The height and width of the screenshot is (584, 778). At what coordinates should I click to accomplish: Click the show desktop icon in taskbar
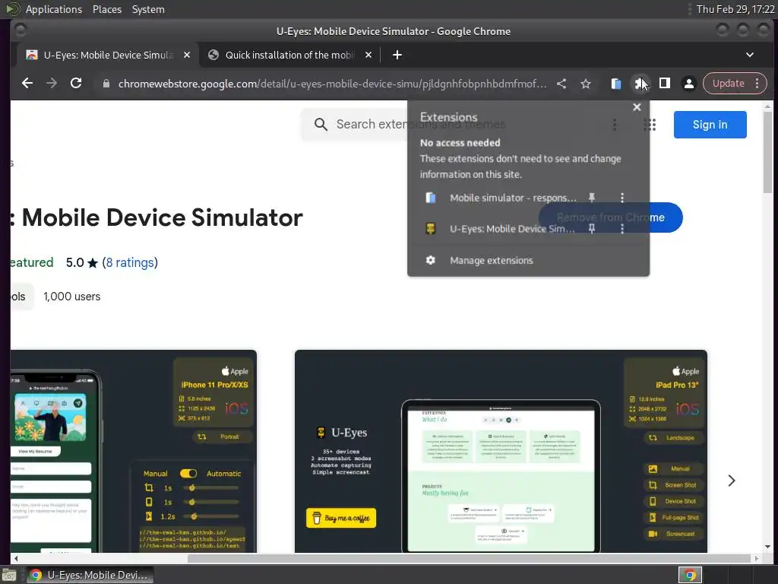pyautogui.click(x=9, y=575)
